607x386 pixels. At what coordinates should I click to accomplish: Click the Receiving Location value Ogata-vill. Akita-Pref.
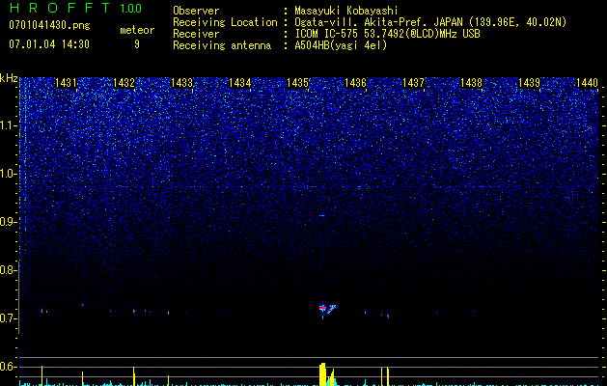click(x=362, y=22)
